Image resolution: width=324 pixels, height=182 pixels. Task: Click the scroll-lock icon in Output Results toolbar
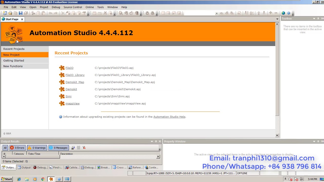click(73, 148)
